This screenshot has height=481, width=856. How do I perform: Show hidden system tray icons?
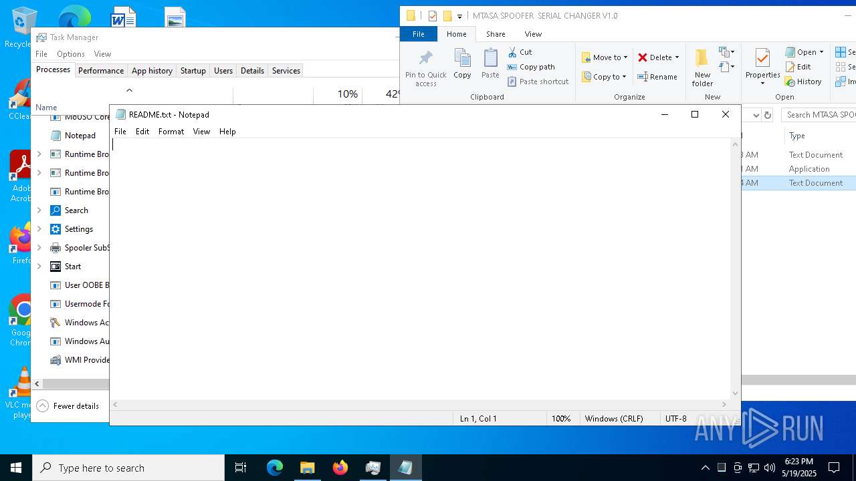point(705,468)
